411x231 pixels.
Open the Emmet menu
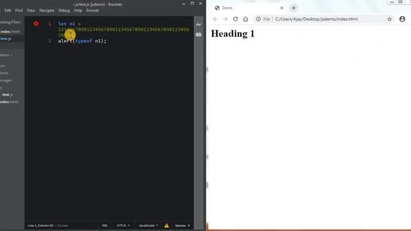(x=92, y=10)
